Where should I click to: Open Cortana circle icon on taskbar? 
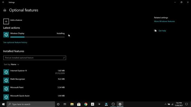coord(58,104)
